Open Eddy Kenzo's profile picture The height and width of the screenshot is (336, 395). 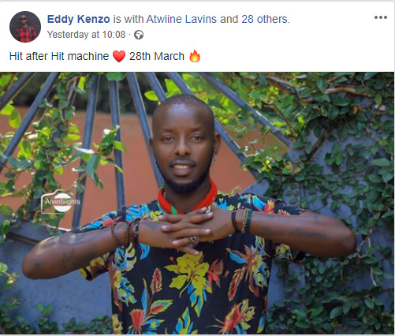[x=25, y=27]
